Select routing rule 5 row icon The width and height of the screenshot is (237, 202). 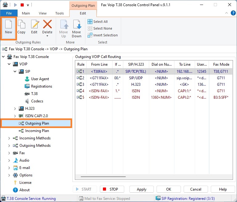tap(79, 97)
